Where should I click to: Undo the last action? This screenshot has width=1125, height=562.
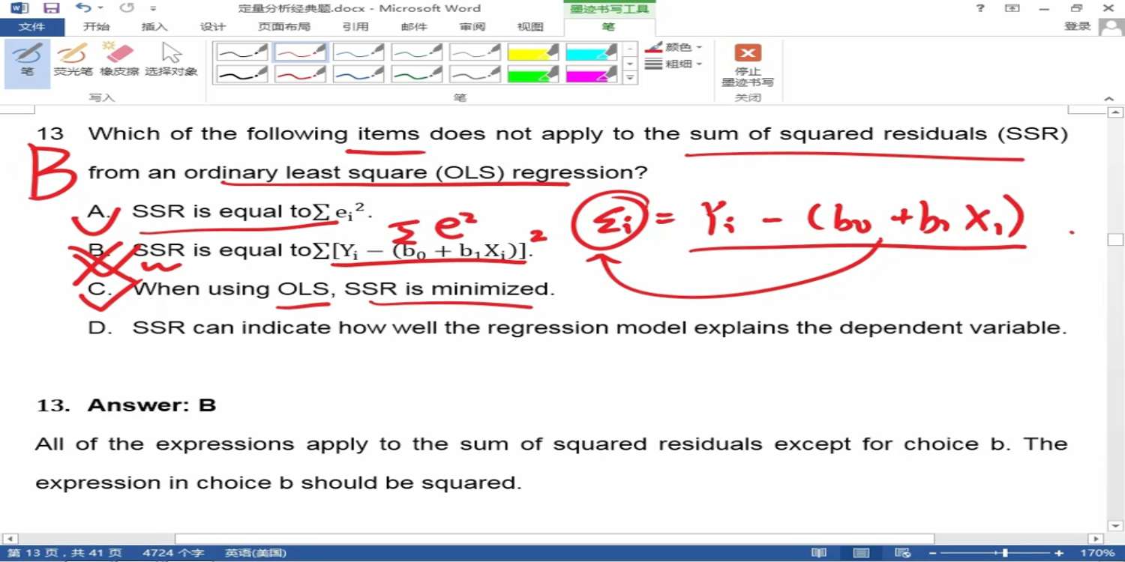click(x=82, y=8)
